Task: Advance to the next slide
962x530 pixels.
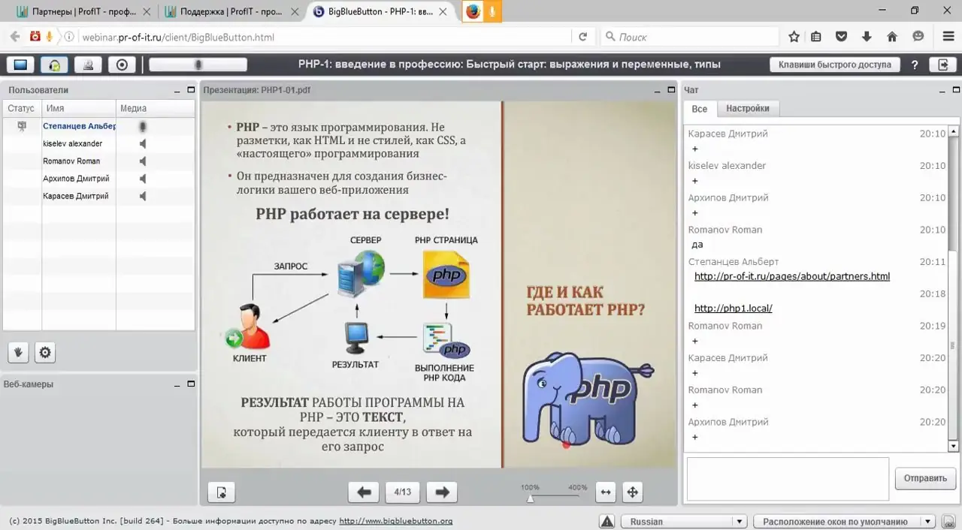Action: click(441, 492)
